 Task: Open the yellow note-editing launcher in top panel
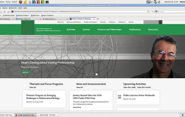[25, 2]
